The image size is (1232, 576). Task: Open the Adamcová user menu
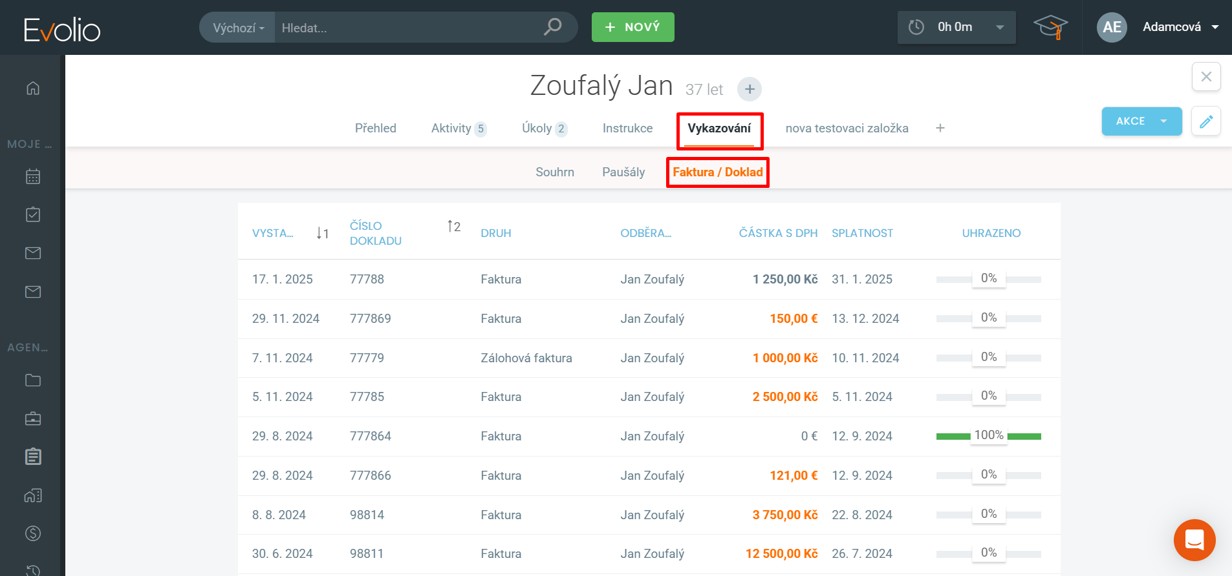pyautogui.click(x=1179, y=27)
